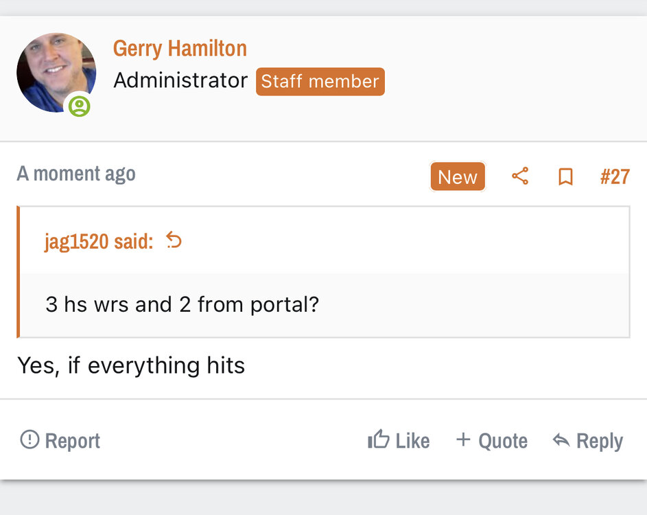Click the orange "Staff member" badge

tap(320, 82)
